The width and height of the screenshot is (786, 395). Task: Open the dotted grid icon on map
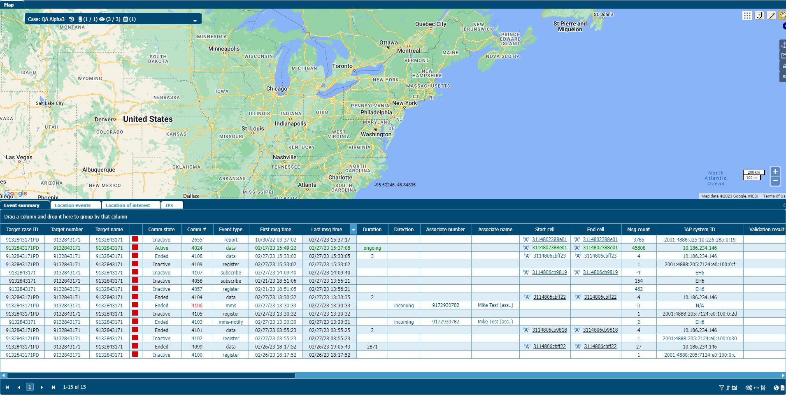pos(747,16)
